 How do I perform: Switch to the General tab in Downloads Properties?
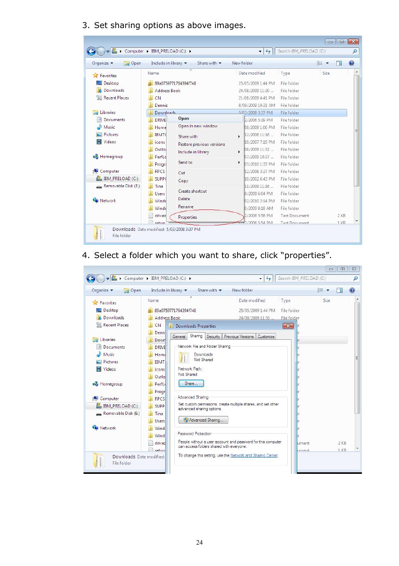pyautogui.click(x=179, y=337)
